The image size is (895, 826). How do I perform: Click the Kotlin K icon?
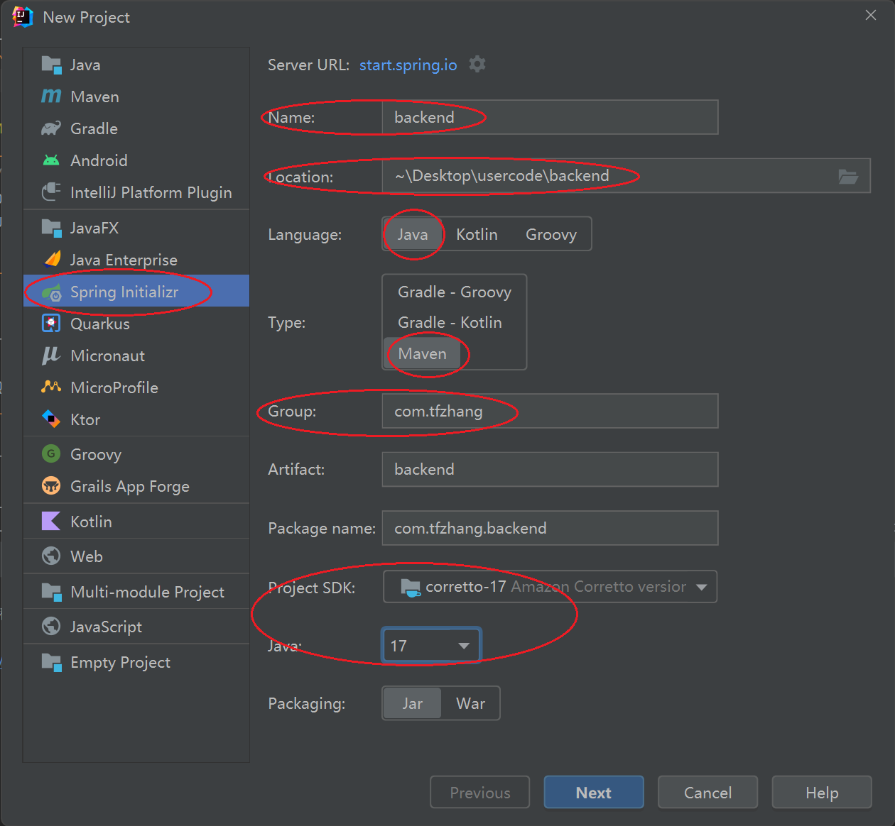(x=51, y=521)
